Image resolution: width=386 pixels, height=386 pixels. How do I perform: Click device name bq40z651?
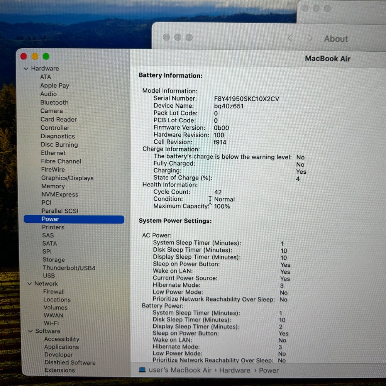click(229, 106)
